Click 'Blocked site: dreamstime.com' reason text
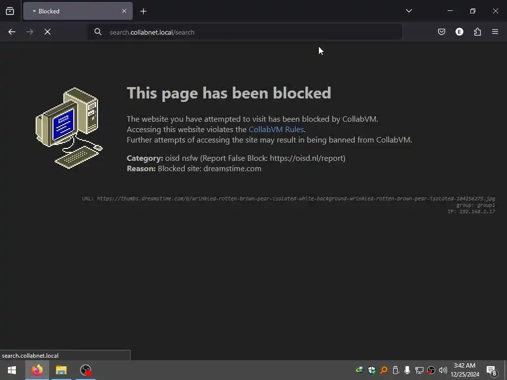 [x=209, y=169]
